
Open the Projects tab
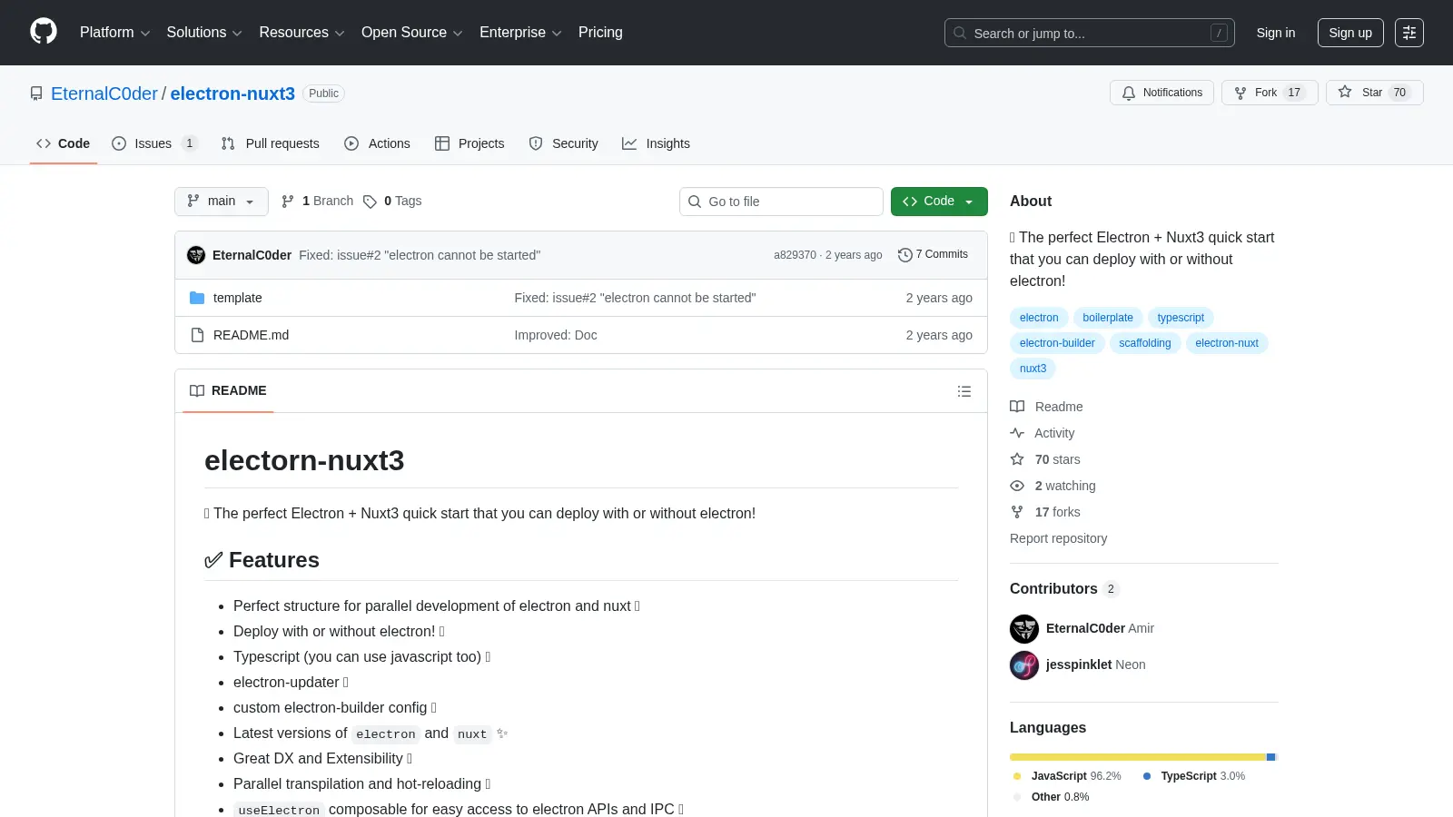pyautogui.click(x=470, y=143)
